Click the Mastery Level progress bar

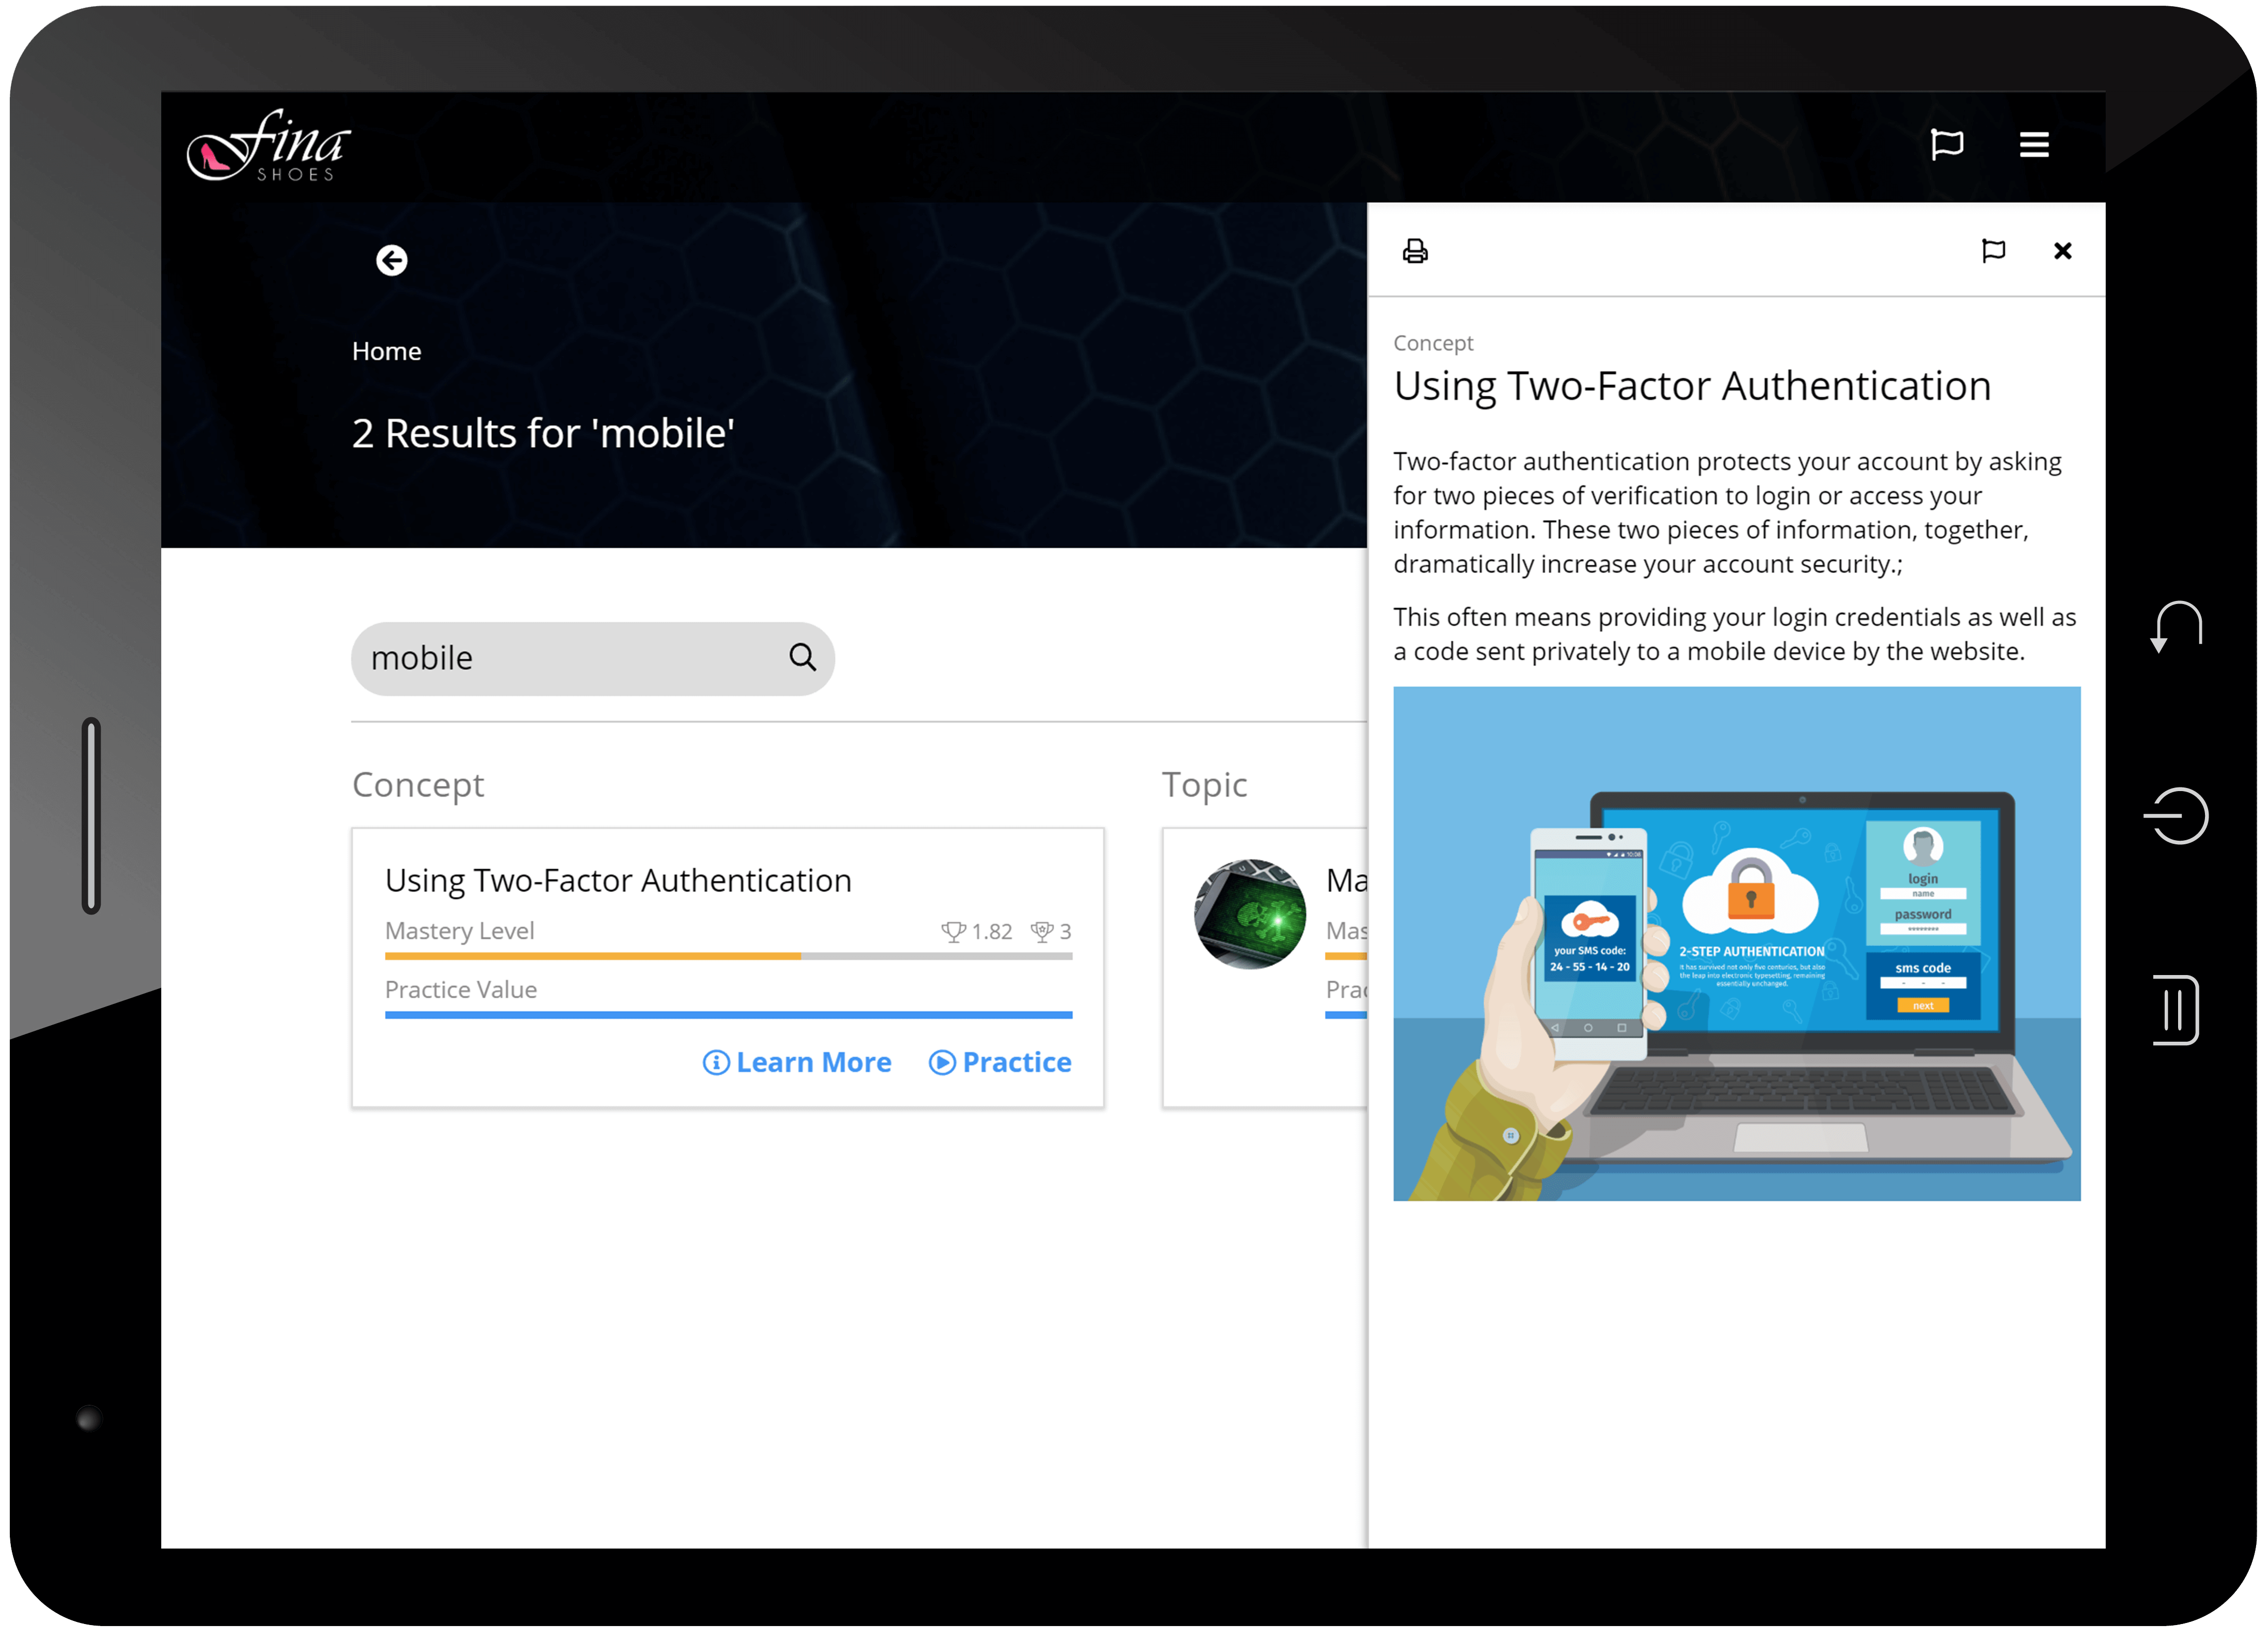[728, 957]
